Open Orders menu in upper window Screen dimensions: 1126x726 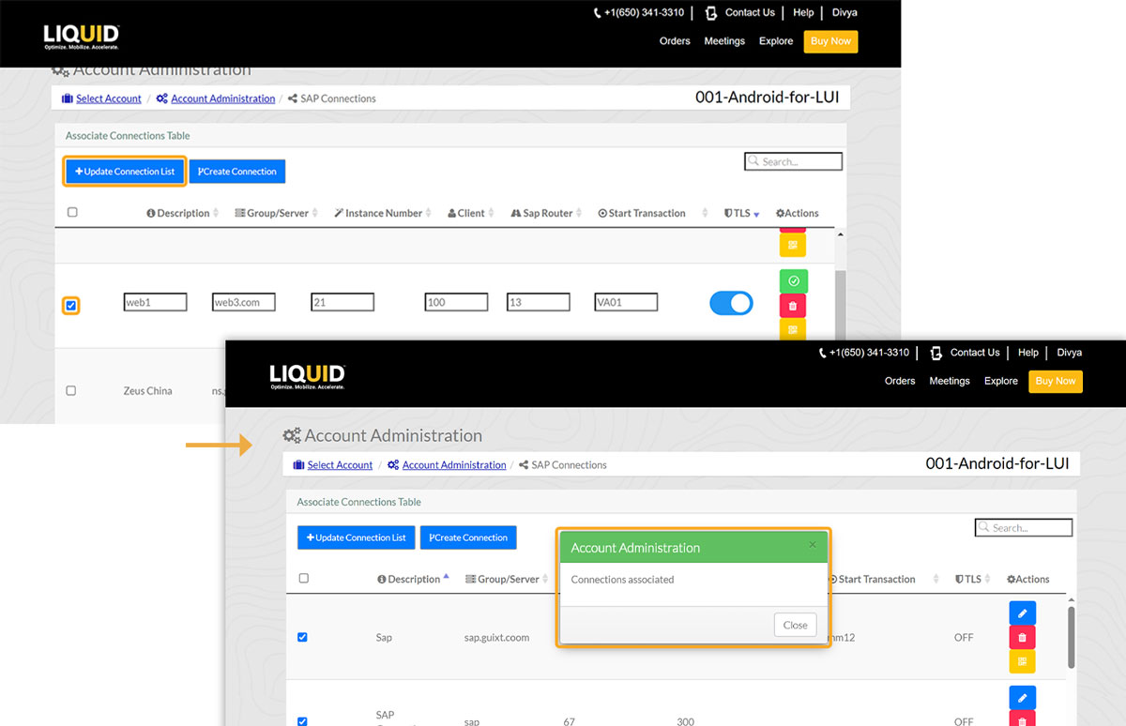tap(675, 41)
